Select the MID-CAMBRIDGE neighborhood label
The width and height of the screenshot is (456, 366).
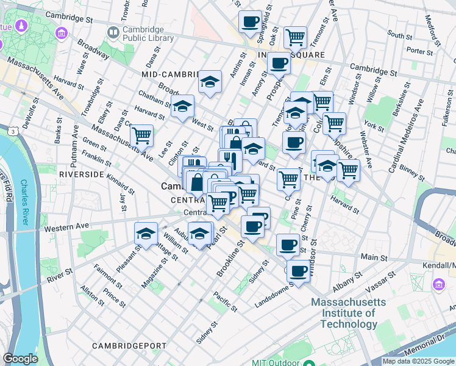pos(170,74)
